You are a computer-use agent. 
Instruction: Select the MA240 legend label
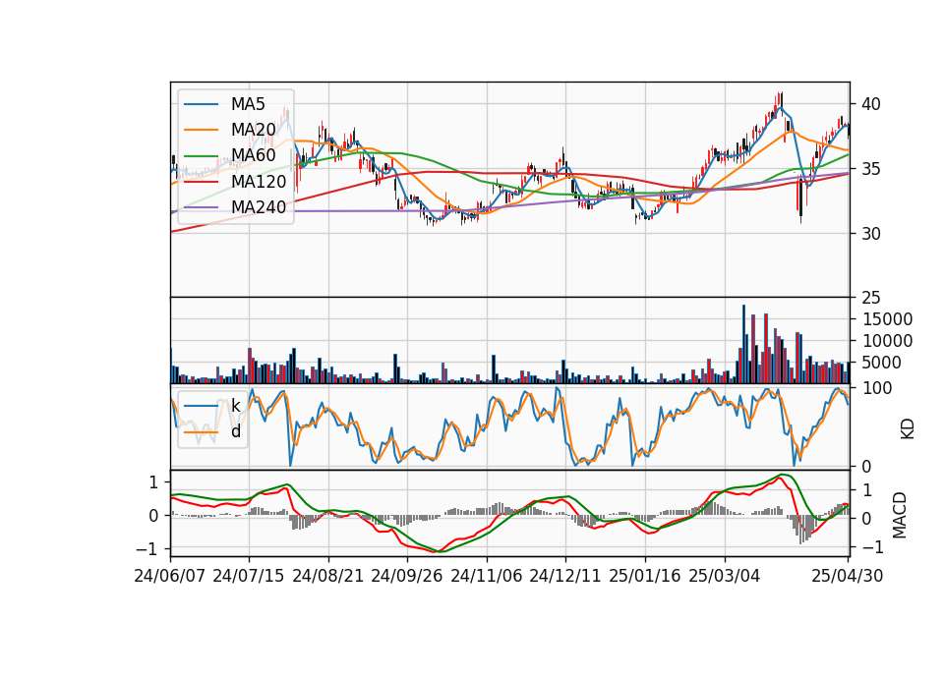click(x=259, y=207)
